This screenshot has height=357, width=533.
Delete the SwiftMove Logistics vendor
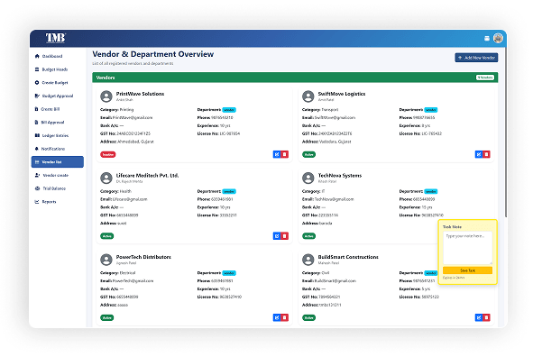point(486,154)
